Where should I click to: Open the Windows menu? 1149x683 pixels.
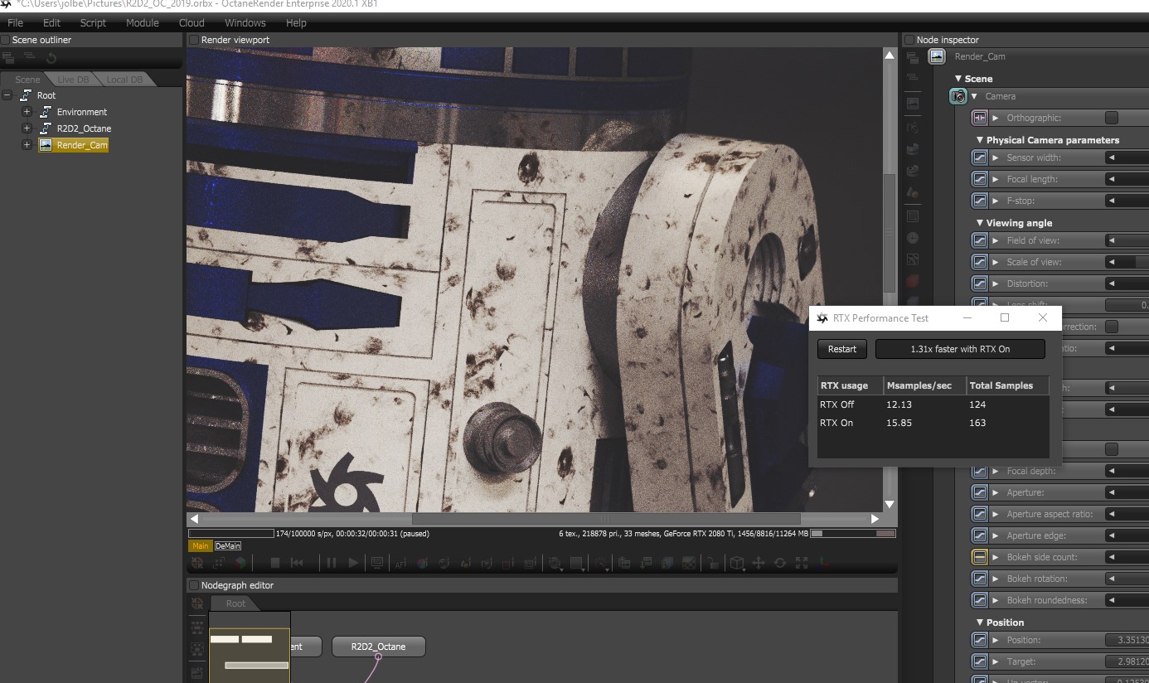(x=245, y=22)
